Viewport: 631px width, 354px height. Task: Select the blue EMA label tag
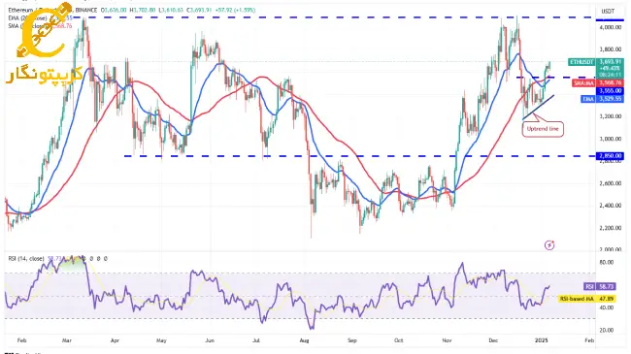click(588, 99)
